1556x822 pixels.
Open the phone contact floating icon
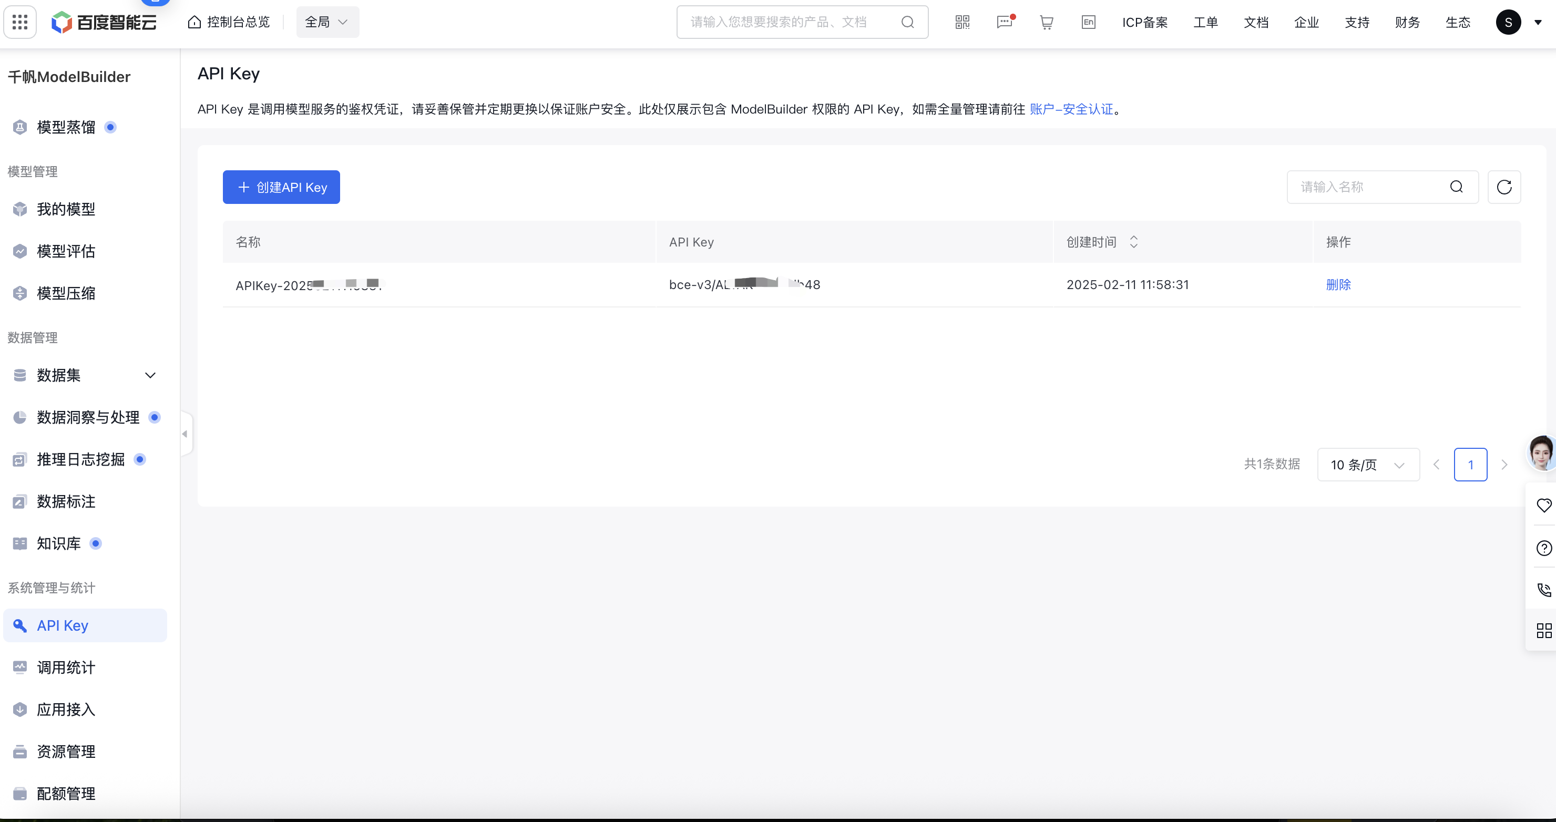[1544, 590]
